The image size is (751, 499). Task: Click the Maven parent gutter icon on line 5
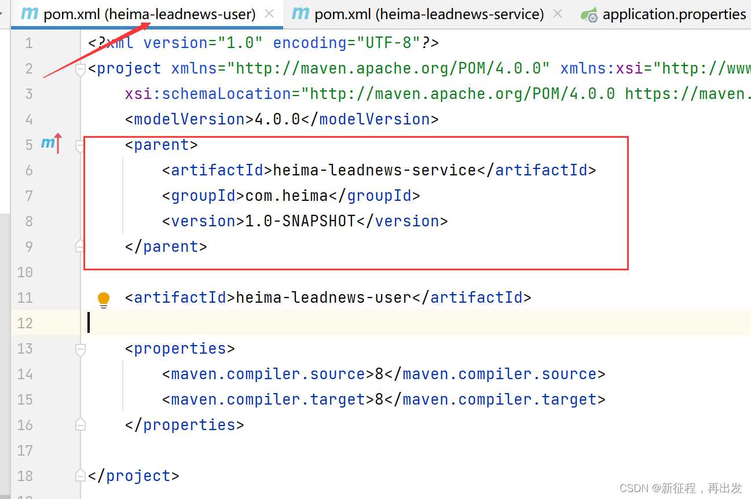click(x=51, y=143)
